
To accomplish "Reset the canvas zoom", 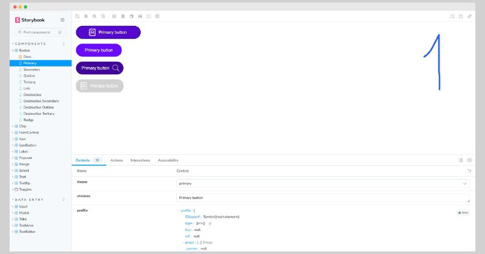I will (x=103, y=16).
